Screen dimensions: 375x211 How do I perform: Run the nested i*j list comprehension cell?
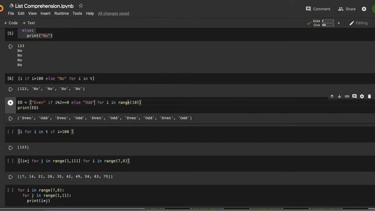11,161
